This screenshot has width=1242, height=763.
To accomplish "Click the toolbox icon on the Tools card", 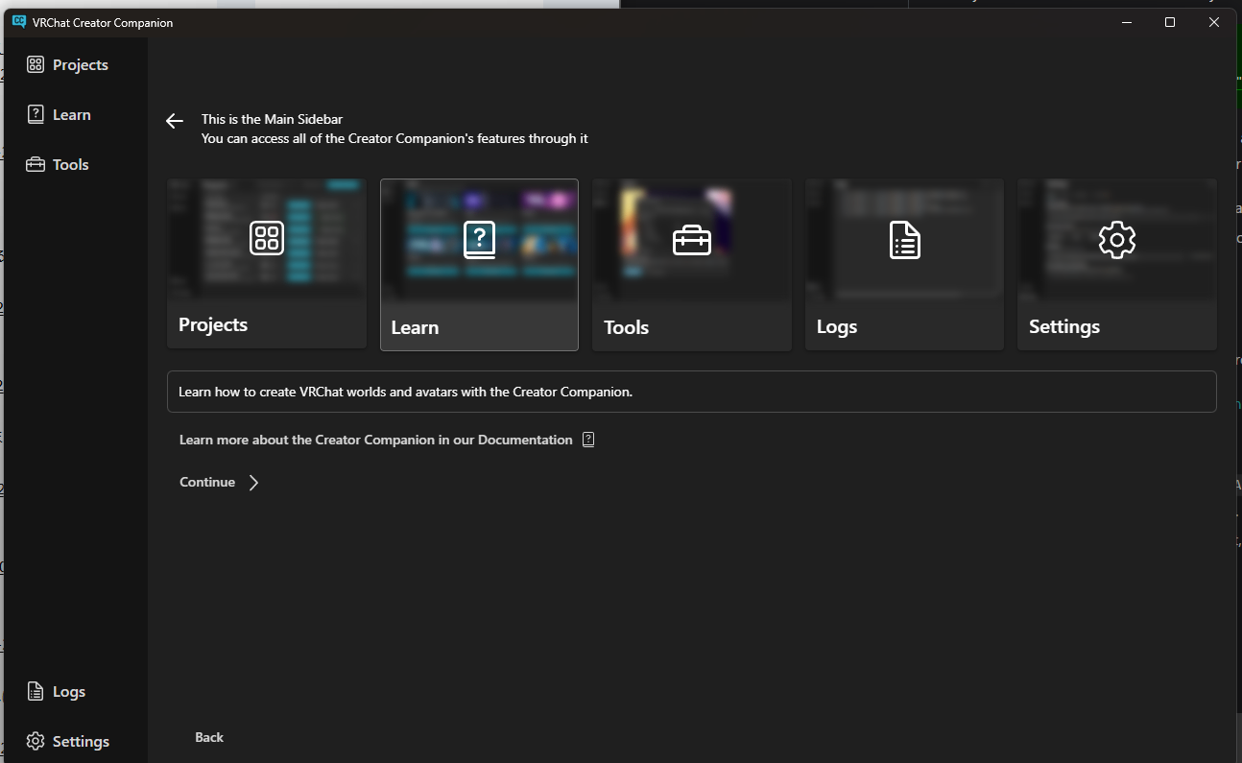I will [692, 240].
